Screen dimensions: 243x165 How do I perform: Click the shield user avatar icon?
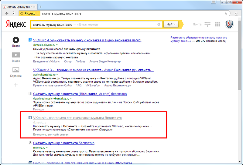[229, 25]
